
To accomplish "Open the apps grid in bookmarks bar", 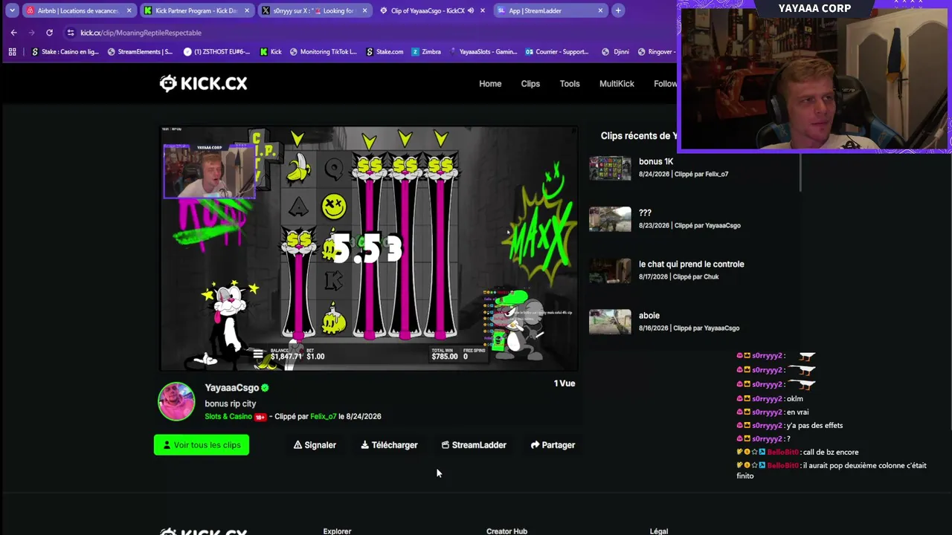I will 12,52.
